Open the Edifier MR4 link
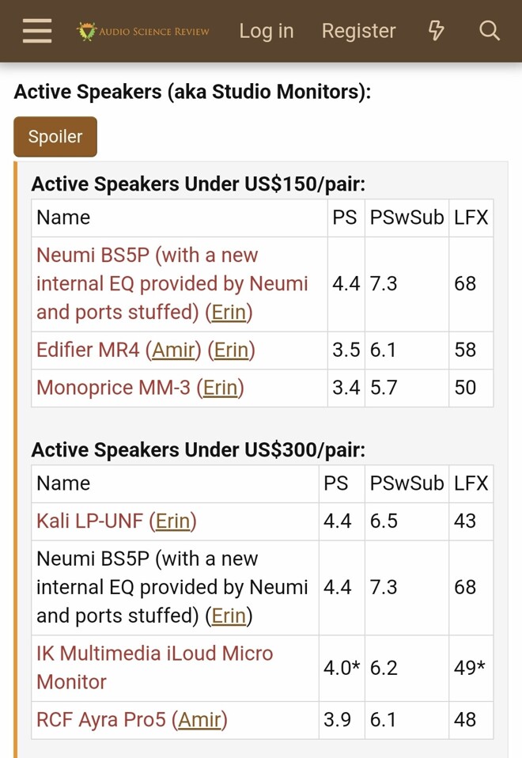This screenshot has width=522, height=758. pyautogui.click(x=88, y=350)
